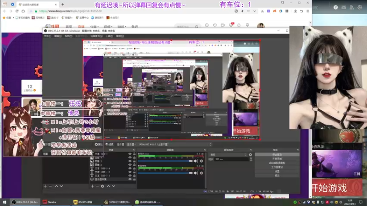The width and height of the screenshot is (367, 206).
Task: Expand the bookmarks 收藏 dropdown arrow
Action: click(x=13, y=18)
